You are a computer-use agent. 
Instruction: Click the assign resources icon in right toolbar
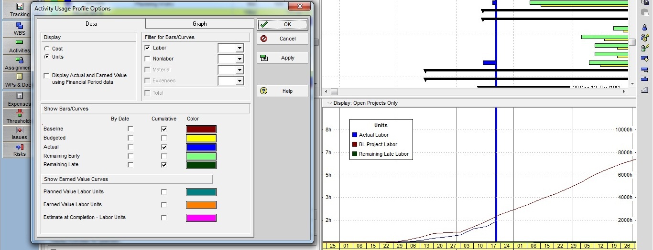tap(644, 27)
